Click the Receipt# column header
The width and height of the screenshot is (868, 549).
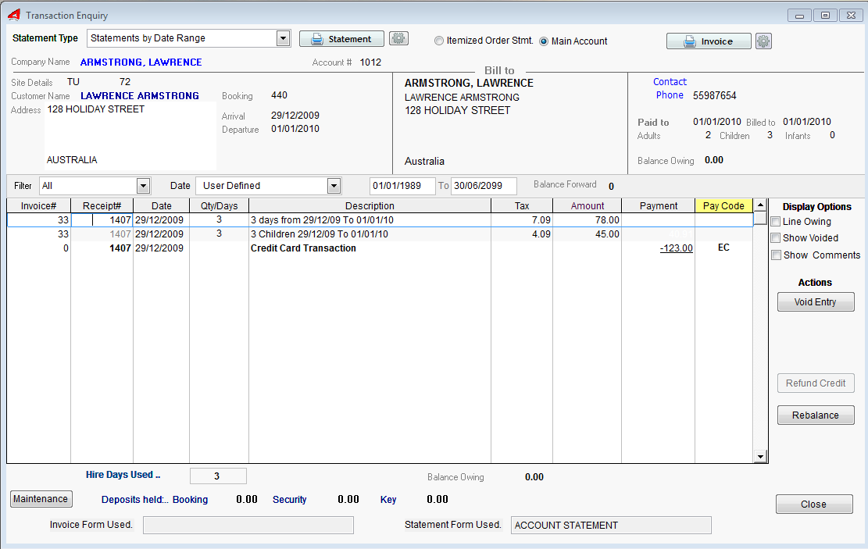pos(102,206)
